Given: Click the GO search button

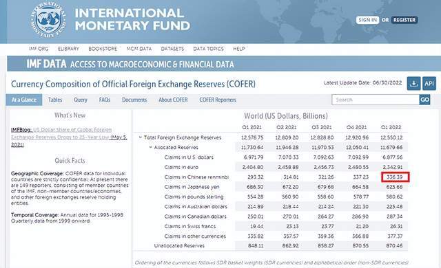Looking at the screenshot, I should (x=424, y=100).
